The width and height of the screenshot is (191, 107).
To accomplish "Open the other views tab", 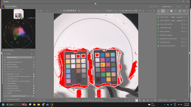I will pyautogui.click(x=178, y=7).
